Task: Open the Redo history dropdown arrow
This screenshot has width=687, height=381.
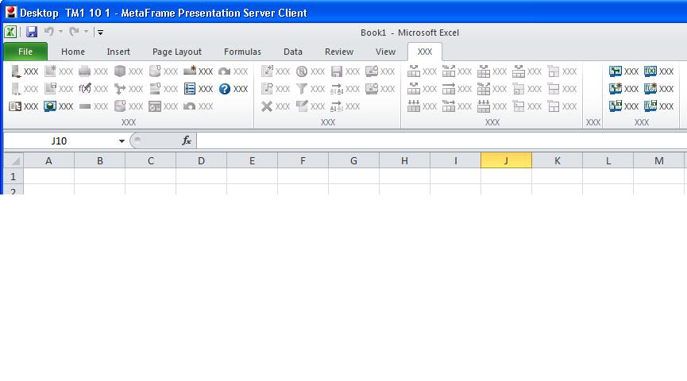Action: pyautogui.click(x=86, y=32)
